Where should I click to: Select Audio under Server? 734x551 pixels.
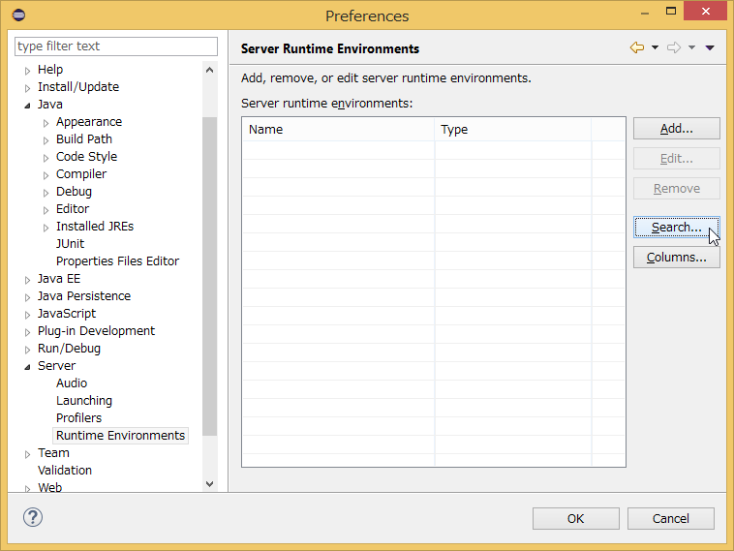tap(72, 383)
